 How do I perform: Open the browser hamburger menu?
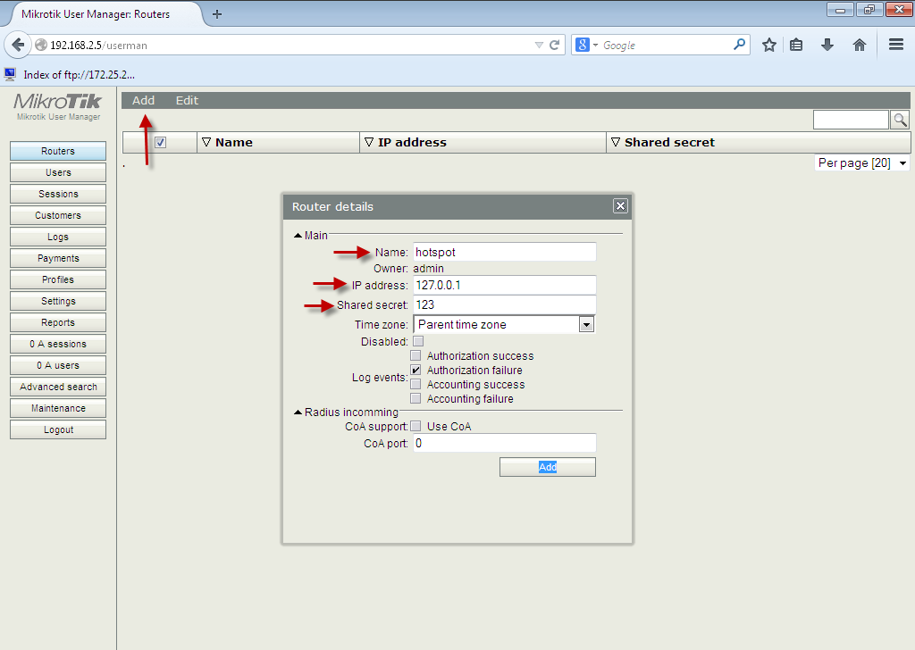click(896, 45)
